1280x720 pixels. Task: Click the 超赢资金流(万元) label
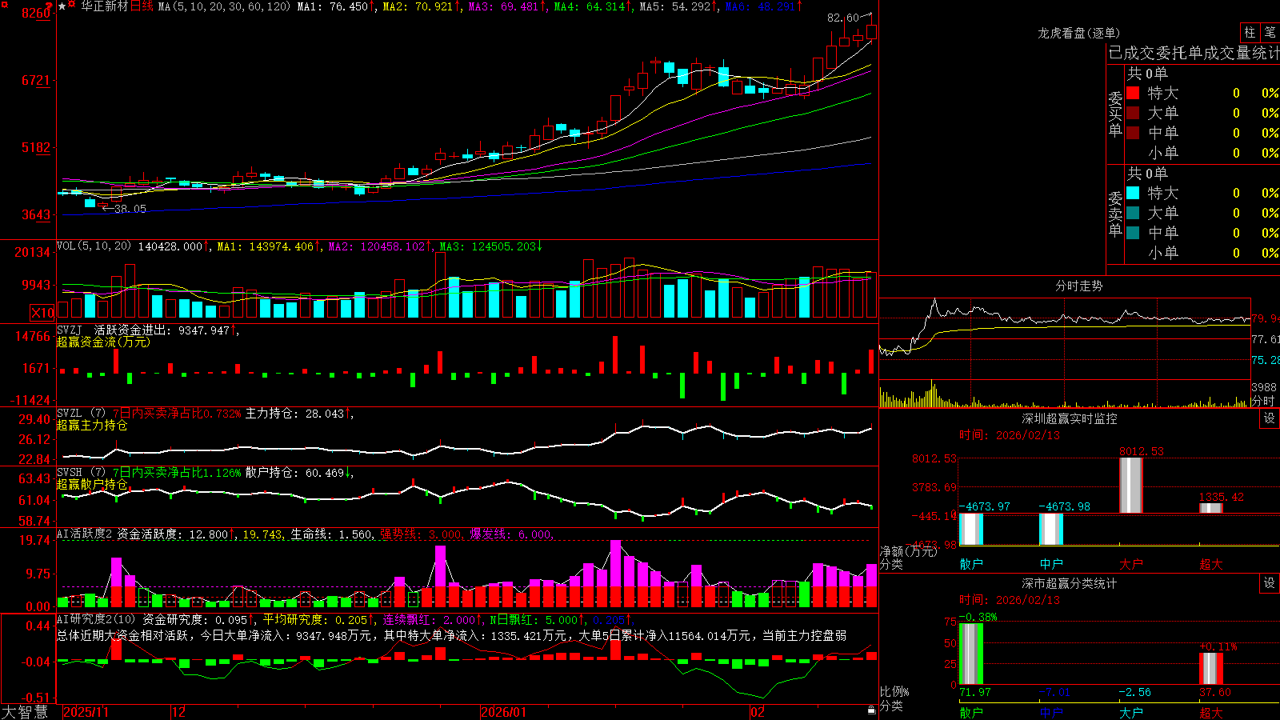[x=103, y=342]
